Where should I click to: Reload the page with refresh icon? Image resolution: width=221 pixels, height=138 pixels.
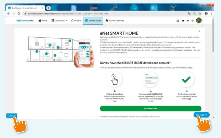coord(19,14)
